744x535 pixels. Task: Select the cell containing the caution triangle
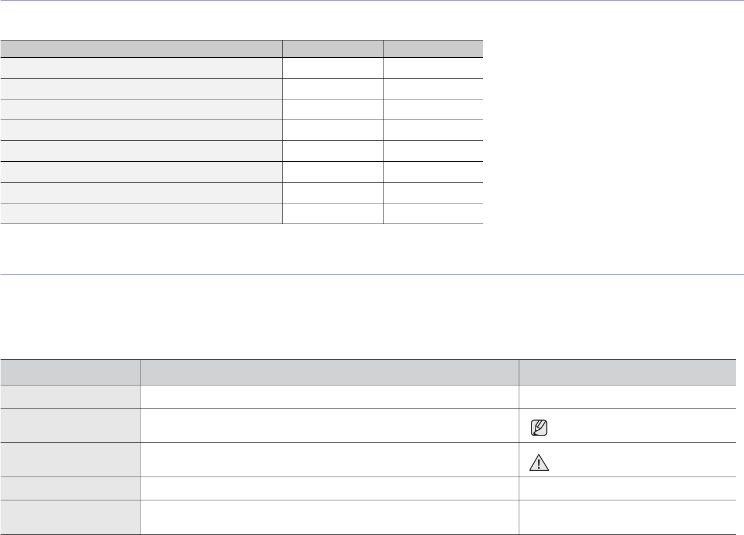[x=627, y=459]
